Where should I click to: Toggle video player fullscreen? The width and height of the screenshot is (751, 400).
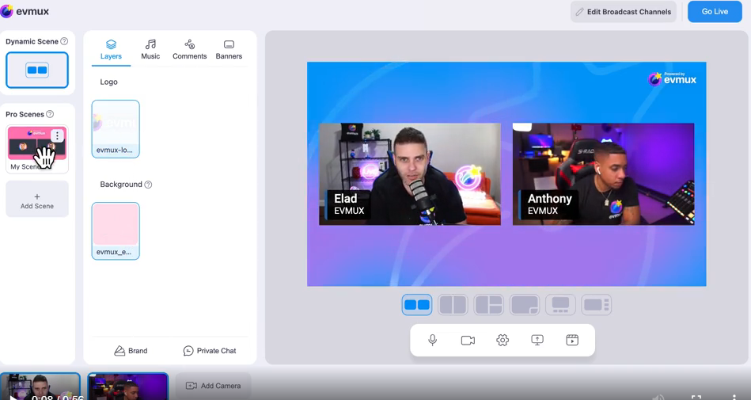[x=696, y=397]
